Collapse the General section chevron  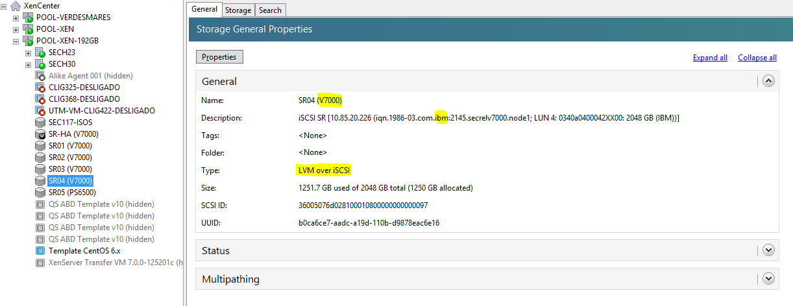(769, 81)
